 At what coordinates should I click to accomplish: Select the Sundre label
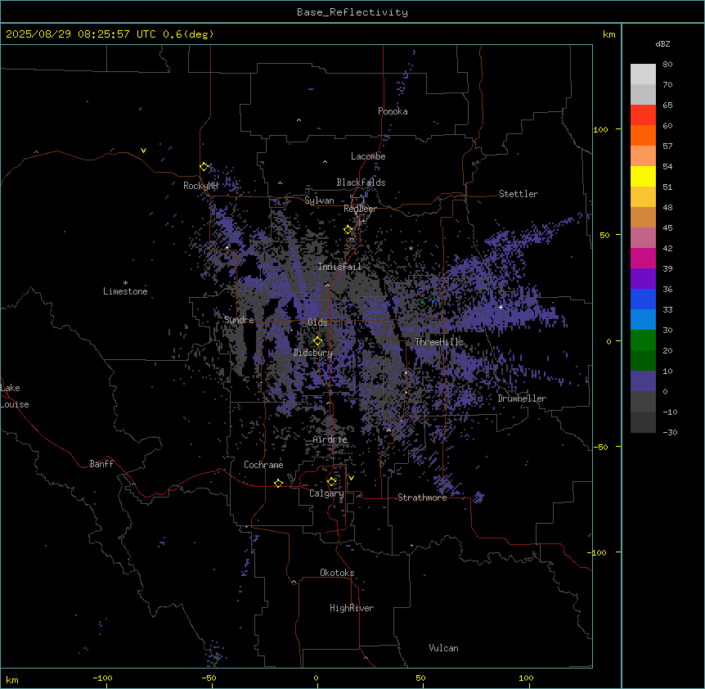tap(239, 320)
